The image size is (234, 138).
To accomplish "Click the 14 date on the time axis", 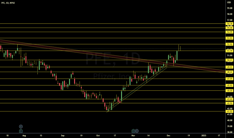I will 148,135.
